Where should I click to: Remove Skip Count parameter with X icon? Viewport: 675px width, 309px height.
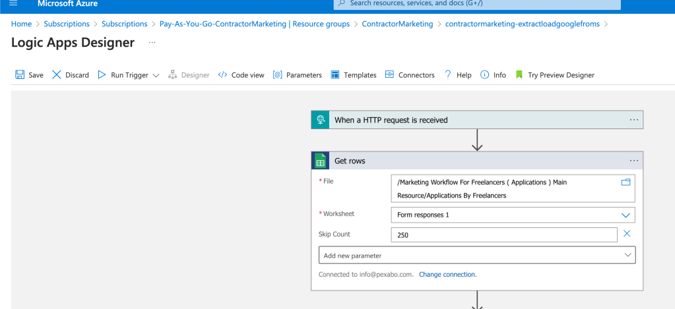[x=627, y=234]
